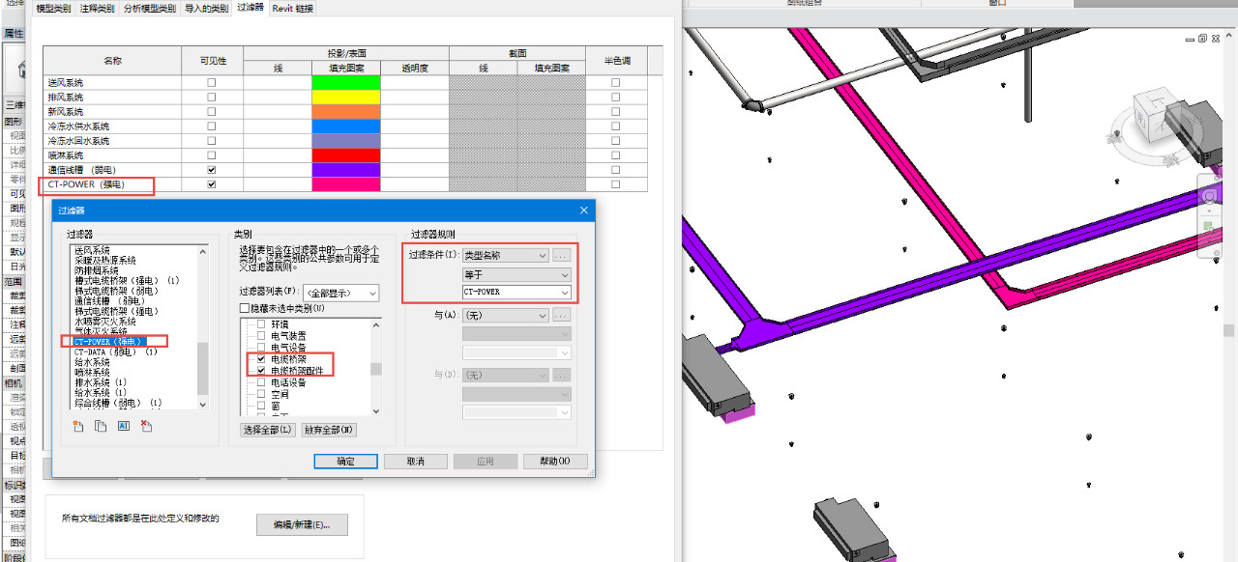
Task: Restore down the 3D view window
Action: tap(1202, 39)
